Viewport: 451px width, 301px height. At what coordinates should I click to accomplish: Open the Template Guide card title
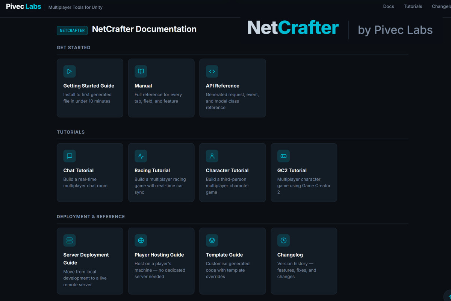click(224, 255)
